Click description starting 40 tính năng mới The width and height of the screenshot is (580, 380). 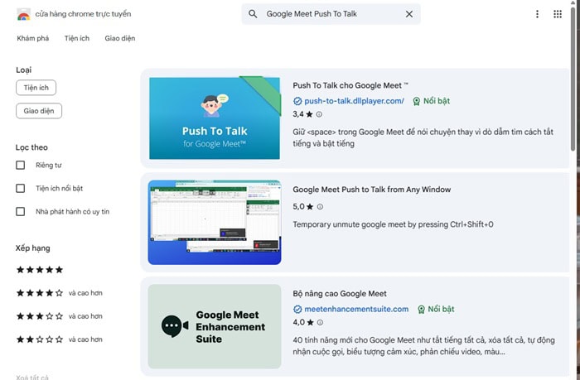424,345
